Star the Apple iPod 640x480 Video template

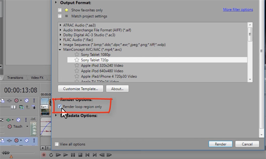pyautogui.click(x=77, y=71)
